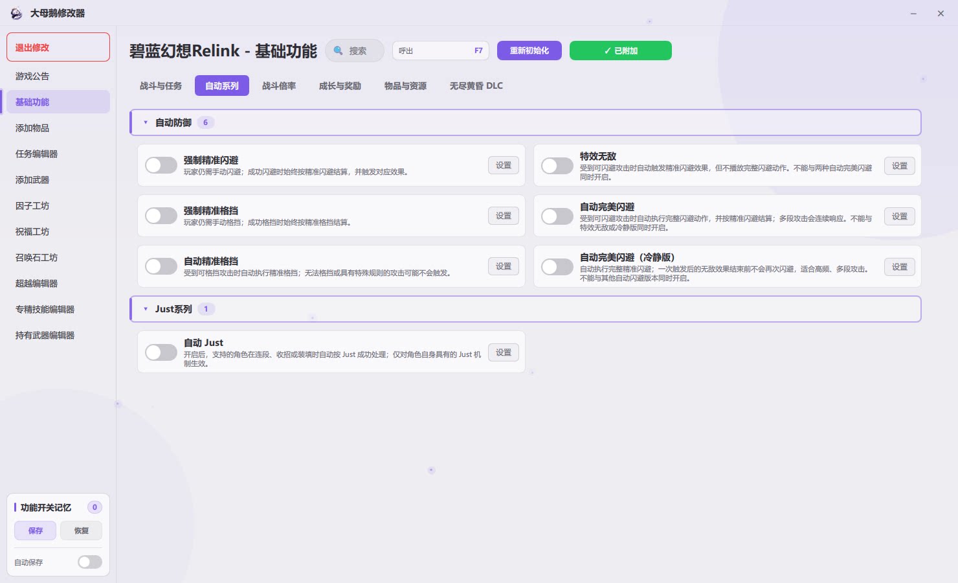
Task: Open the 超越编辑器 page
Action: click(58, 283)
